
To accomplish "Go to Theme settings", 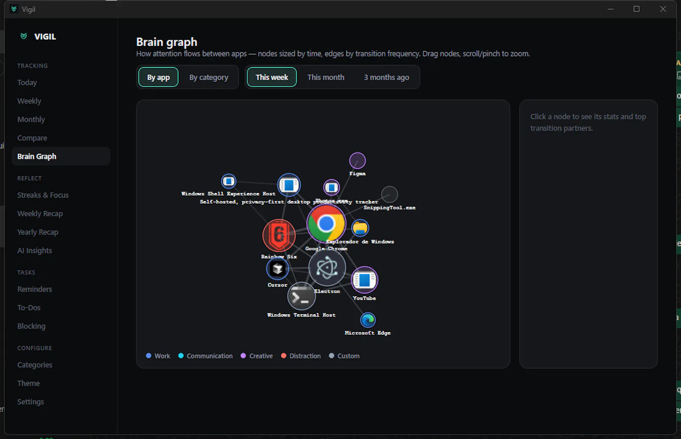I will pos(61,383).
